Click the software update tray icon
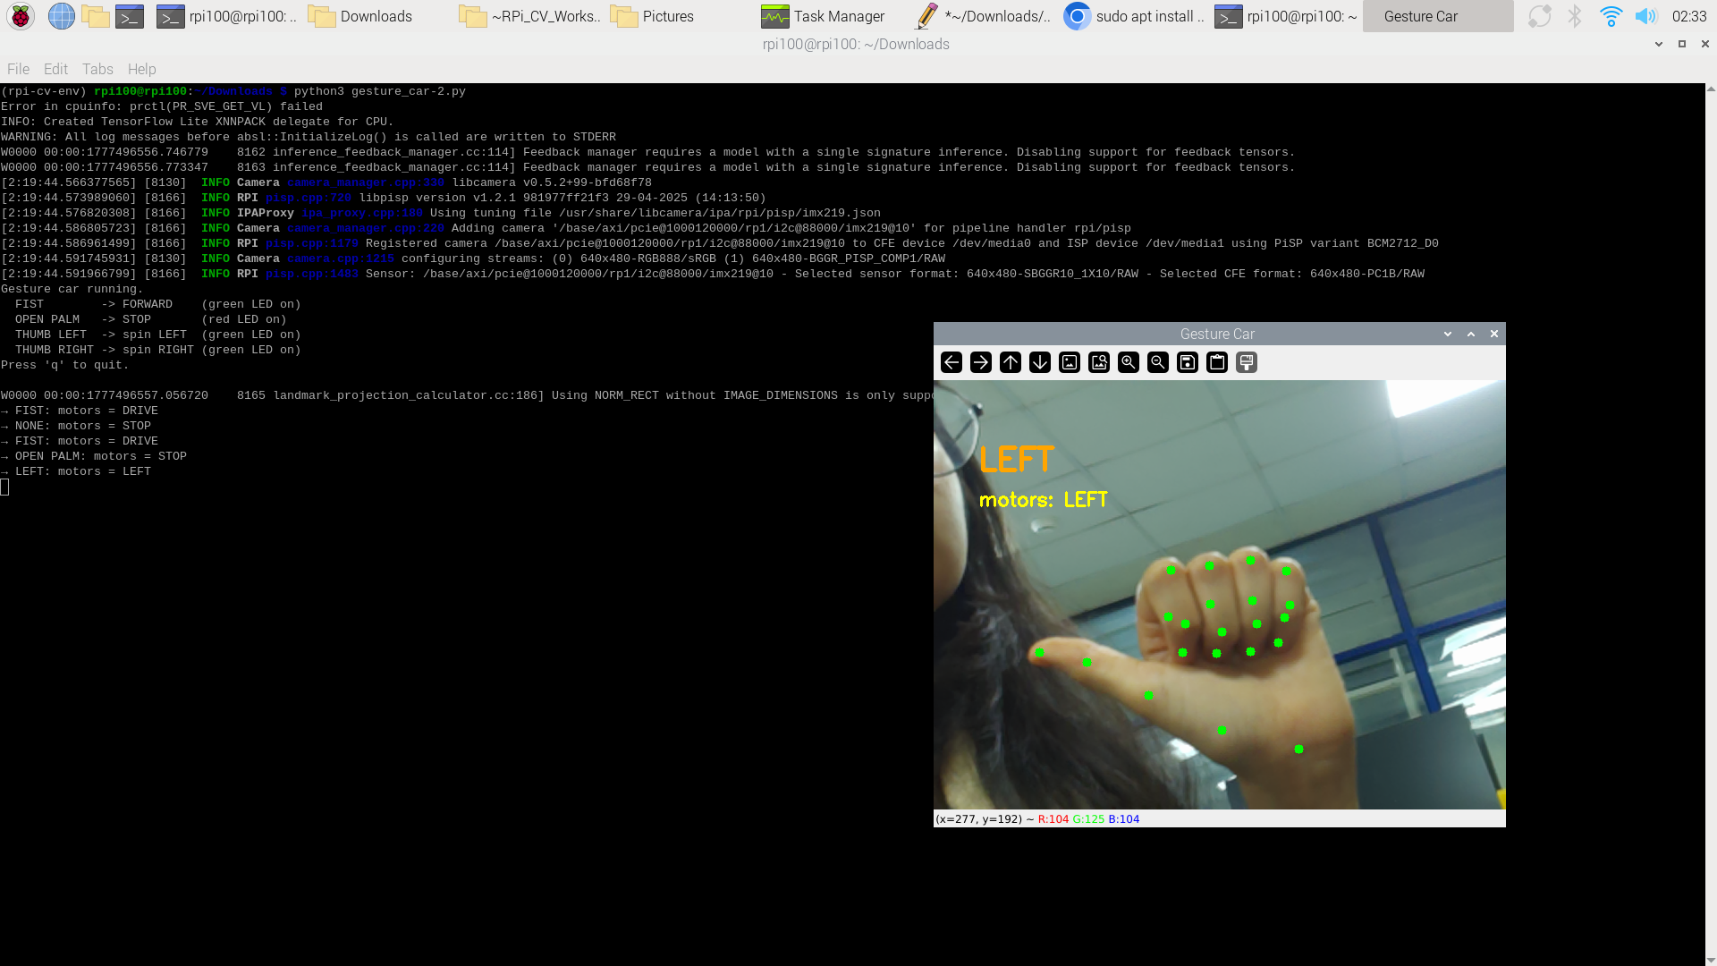The image size is (1717, 966). click(1539, 16)
